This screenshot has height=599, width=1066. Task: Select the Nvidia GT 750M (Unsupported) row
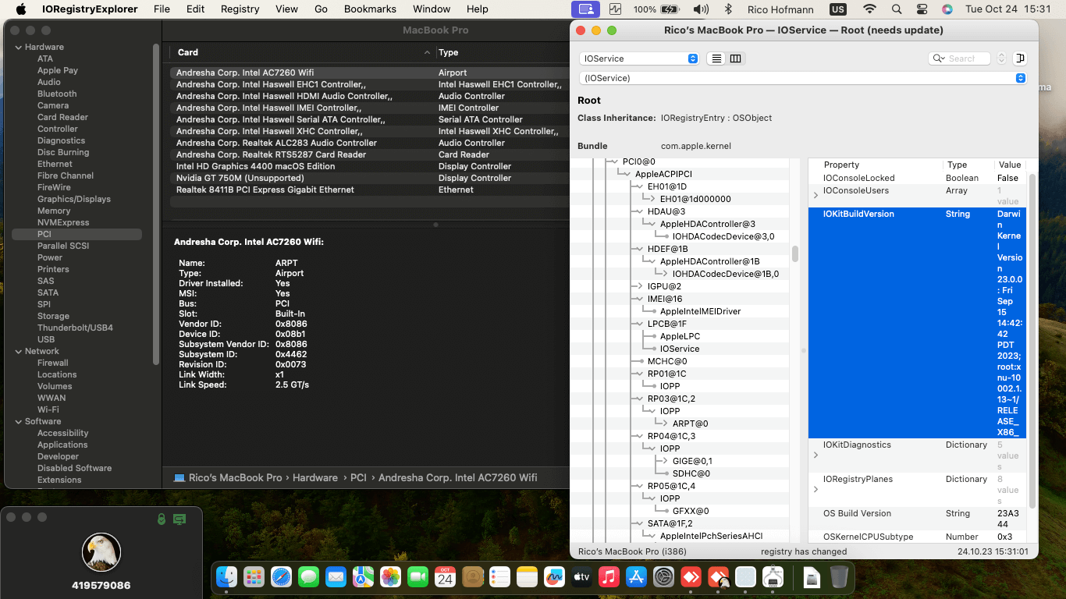tap(367, 178)
